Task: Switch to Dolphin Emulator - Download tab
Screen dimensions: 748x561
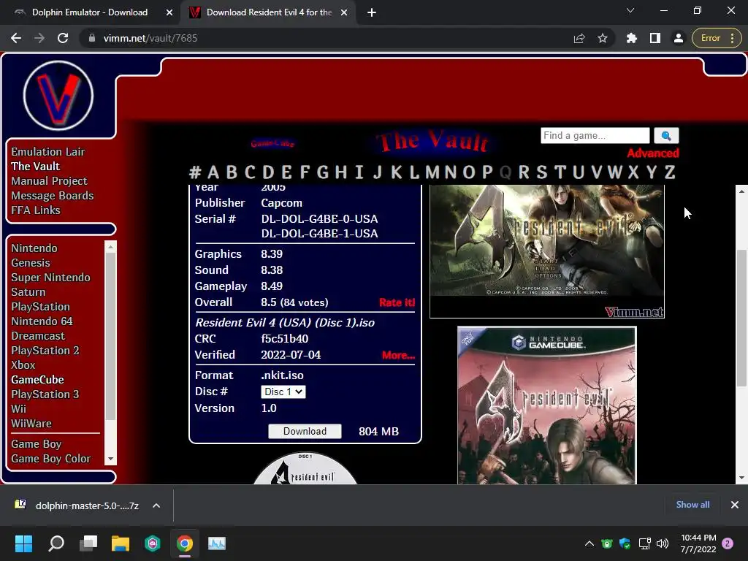Action: pyautogui.click(x=90, y=12)
